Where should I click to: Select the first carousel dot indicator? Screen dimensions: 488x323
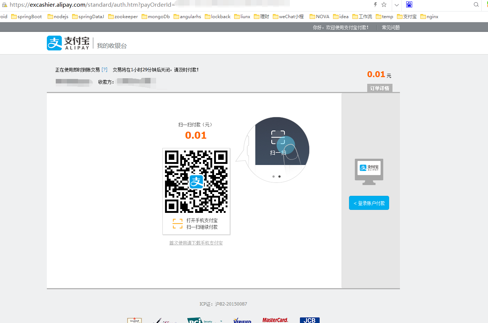tap(274, 177)
